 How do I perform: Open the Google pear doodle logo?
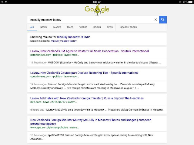tap(97, 10)
